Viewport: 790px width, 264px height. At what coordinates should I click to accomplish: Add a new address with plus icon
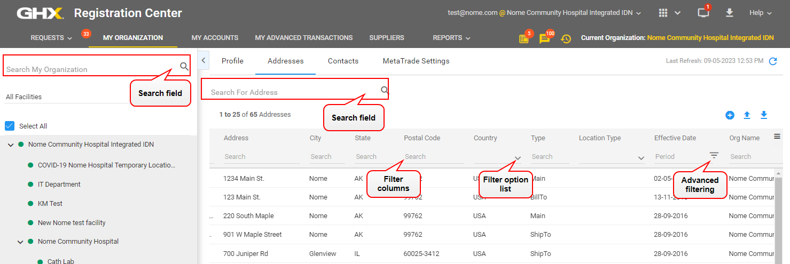coord(730,115)
